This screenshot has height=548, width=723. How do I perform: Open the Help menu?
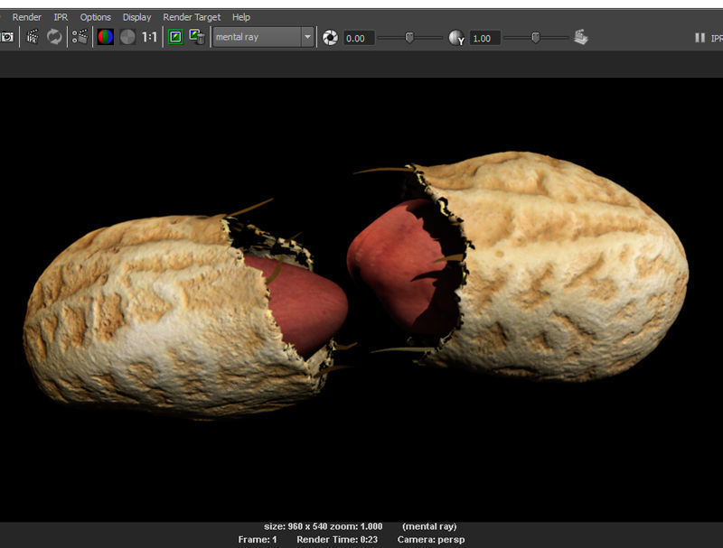(241, 17)
